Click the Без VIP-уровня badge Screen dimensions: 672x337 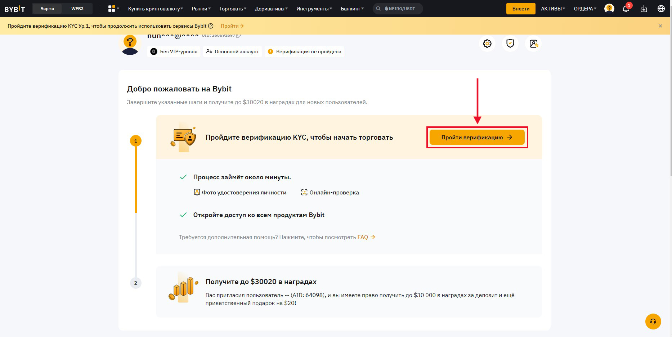pyautogui.click(x=174, y=51)
